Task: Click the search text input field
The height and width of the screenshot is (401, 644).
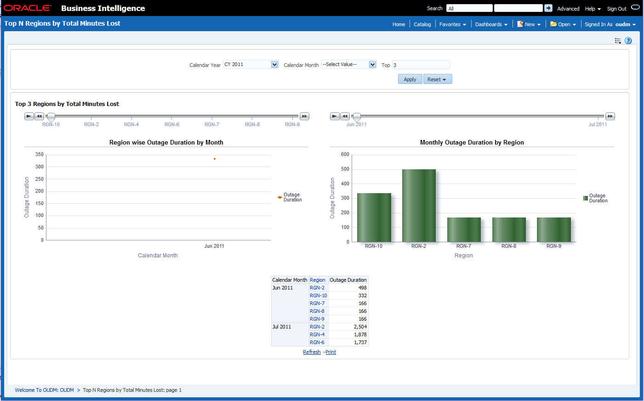Action: click(x=518, y=8)
